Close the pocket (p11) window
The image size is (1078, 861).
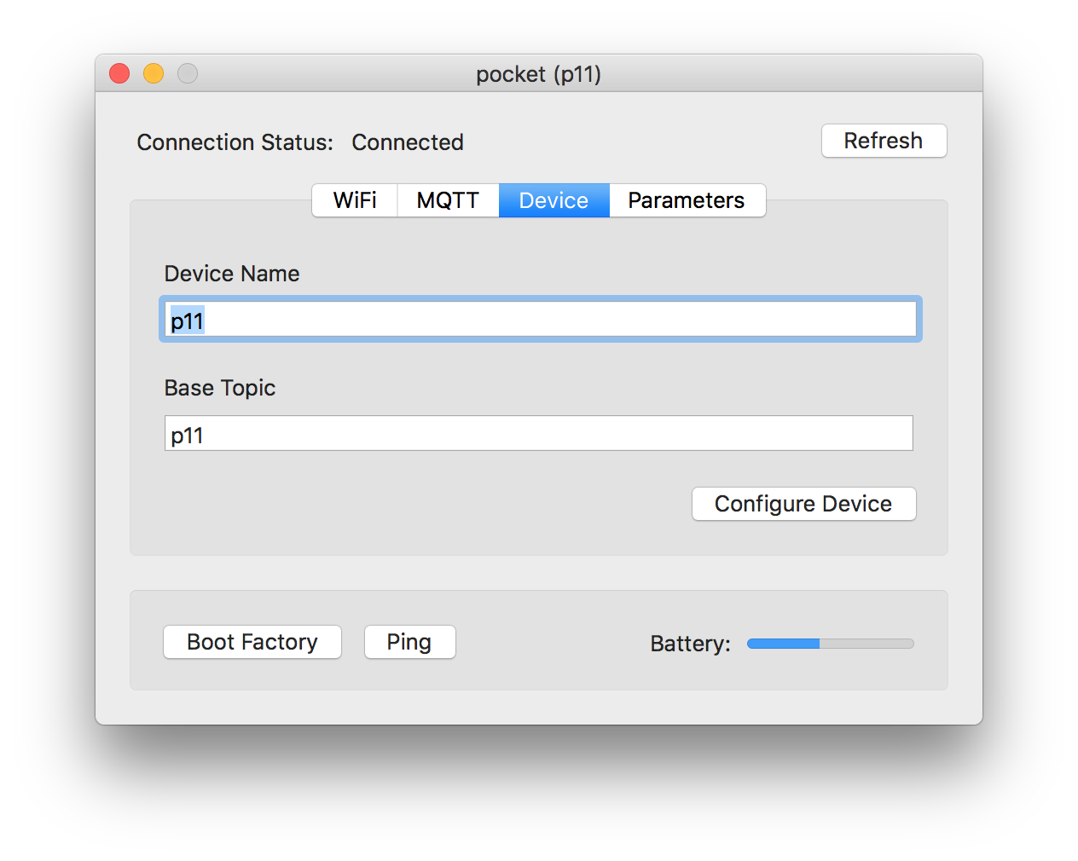[119, 74]
